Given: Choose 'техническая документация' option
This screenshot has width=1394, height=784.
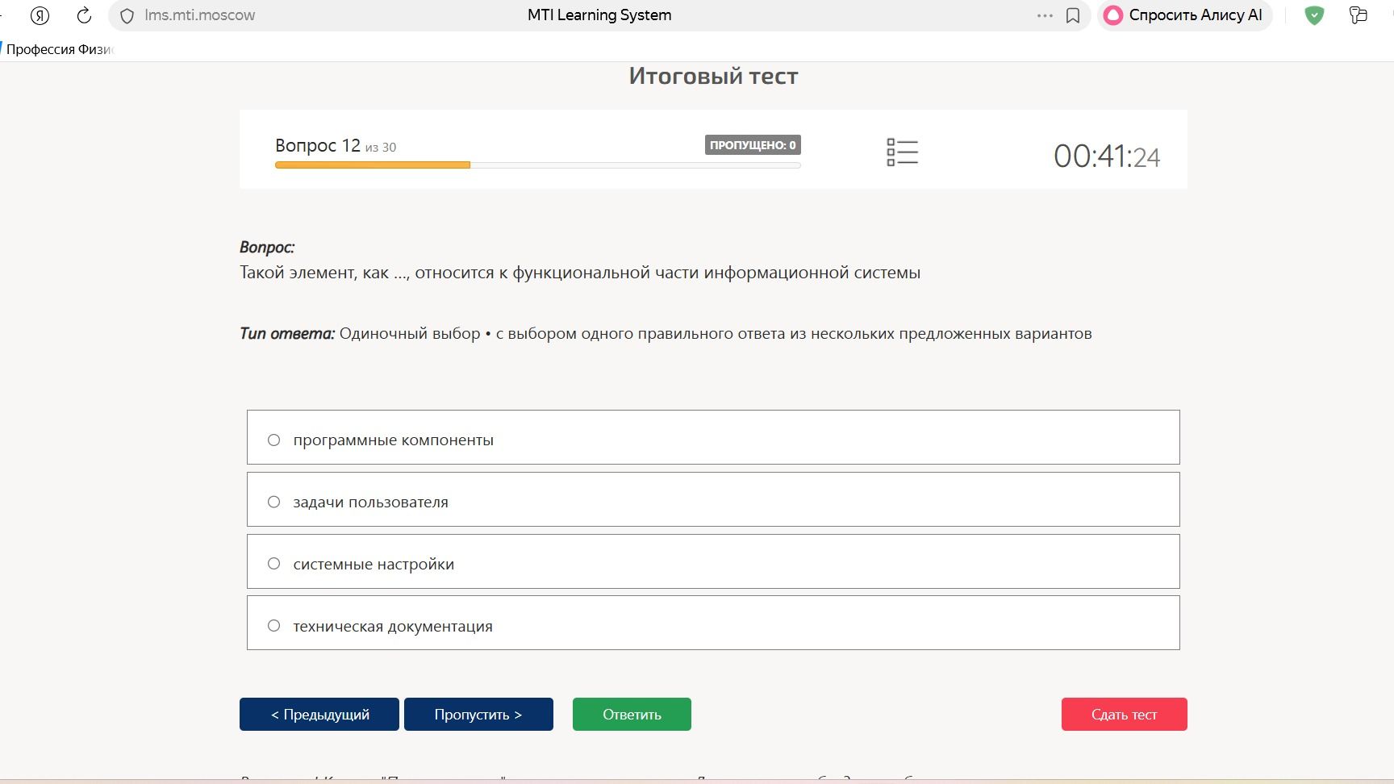Looking at the screenshot, I should 713,623.
